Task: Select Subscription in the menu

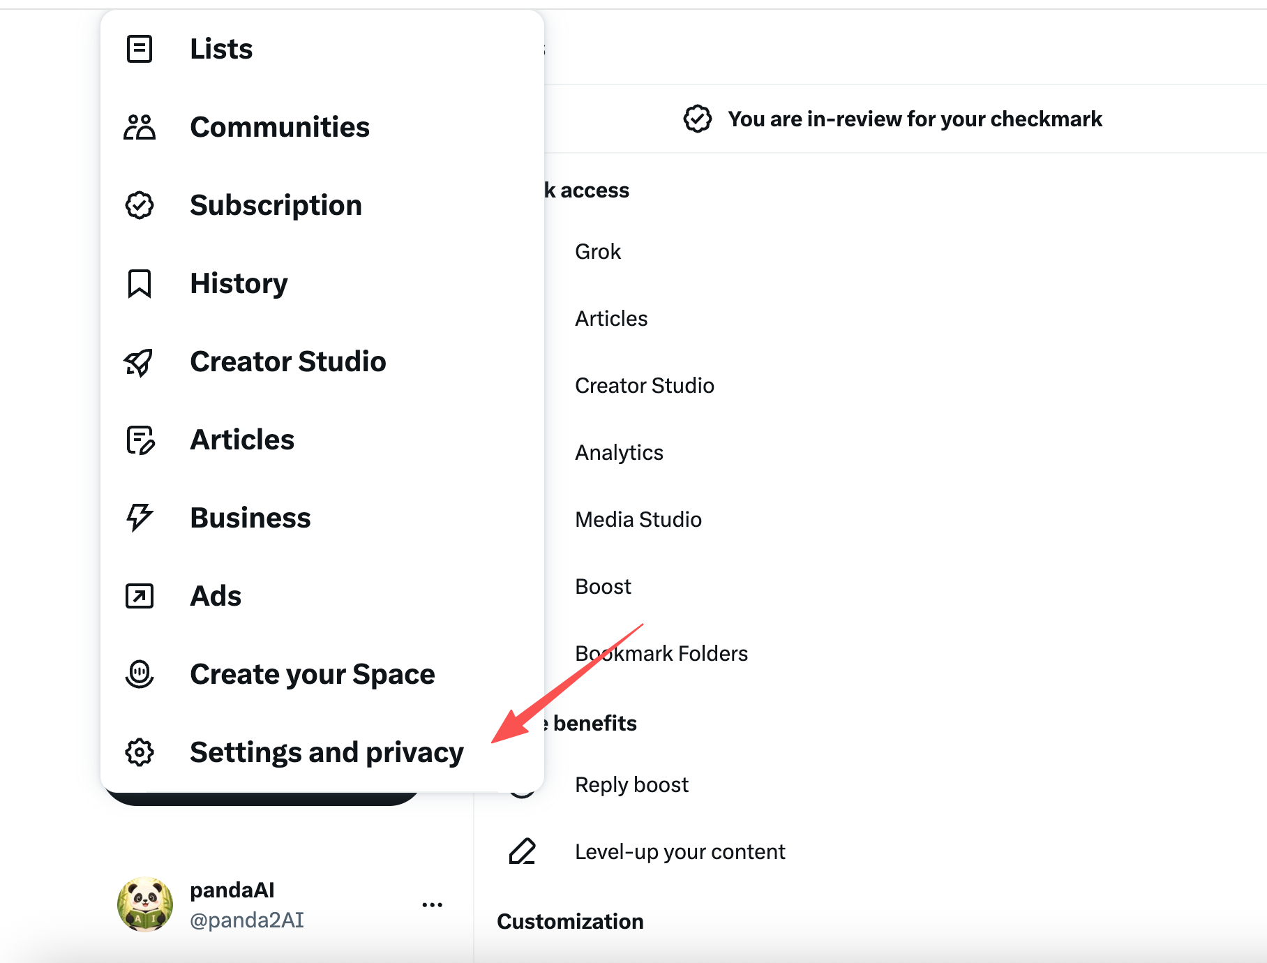Action: click(x=322, y=205)
